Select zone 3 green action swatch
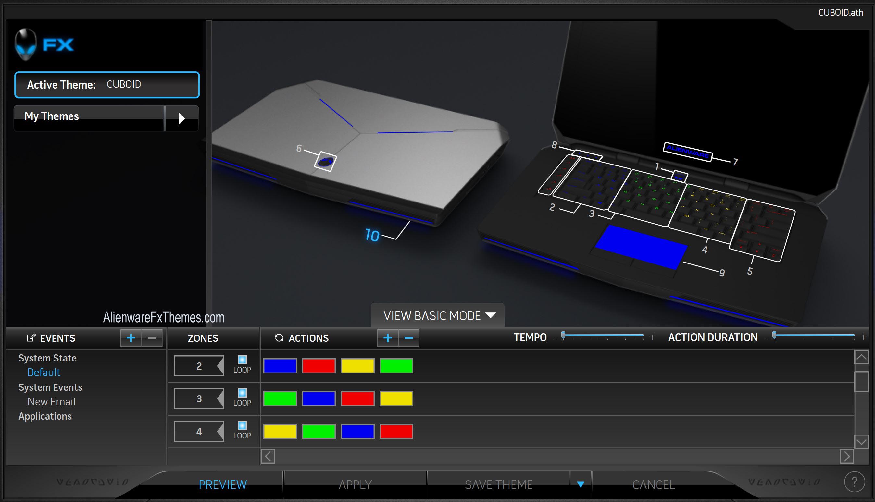Image resolution: width=875 pixels, height=502 pixels. click(x=280, y=398)
